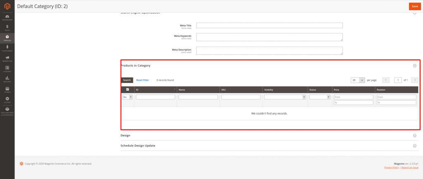Open the Content sidebar icon

pos(7,69)
